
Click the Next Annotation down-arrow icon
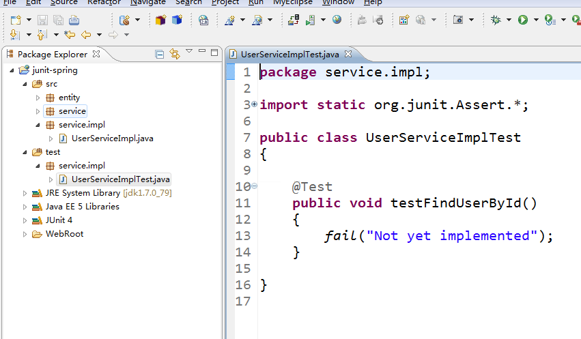tap(15, 35)
